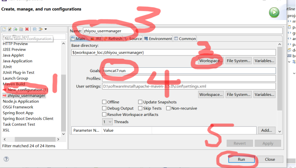
Task: Click the Value column header in parameters table
Action: click(127, 130)
